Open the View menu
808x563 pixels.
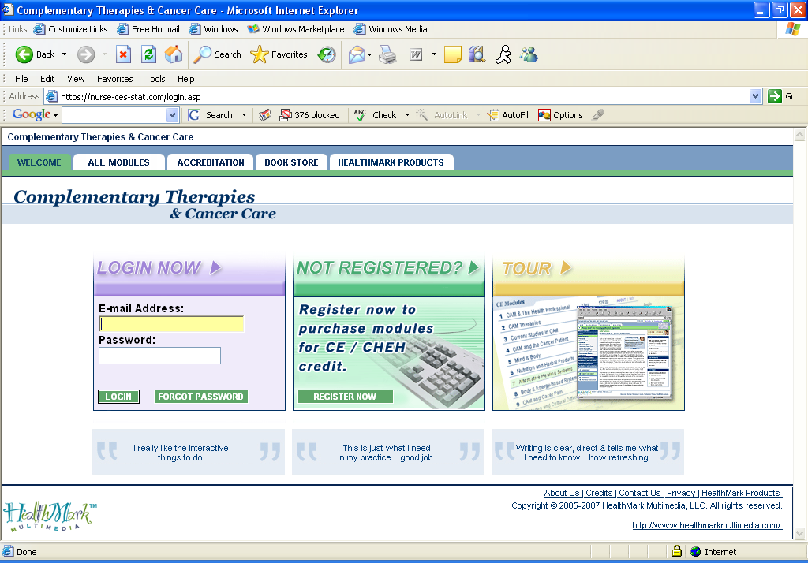[x=76, y=79]
